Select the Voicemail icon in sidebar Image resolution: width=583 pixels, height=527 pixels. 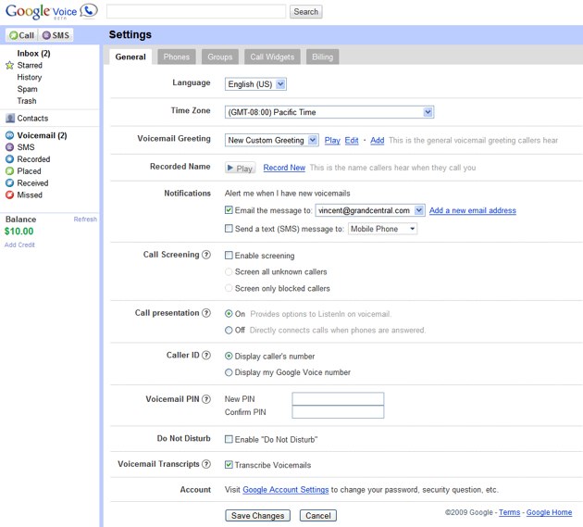click(x=10, y=135)
